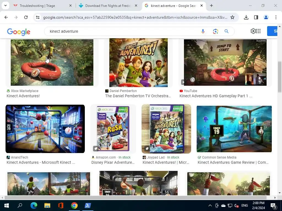Viewport: 282px width, 211px height.
Task: Open Microsoft Office from taskbar
Action: pyautogui.click(x=61, y=206)
